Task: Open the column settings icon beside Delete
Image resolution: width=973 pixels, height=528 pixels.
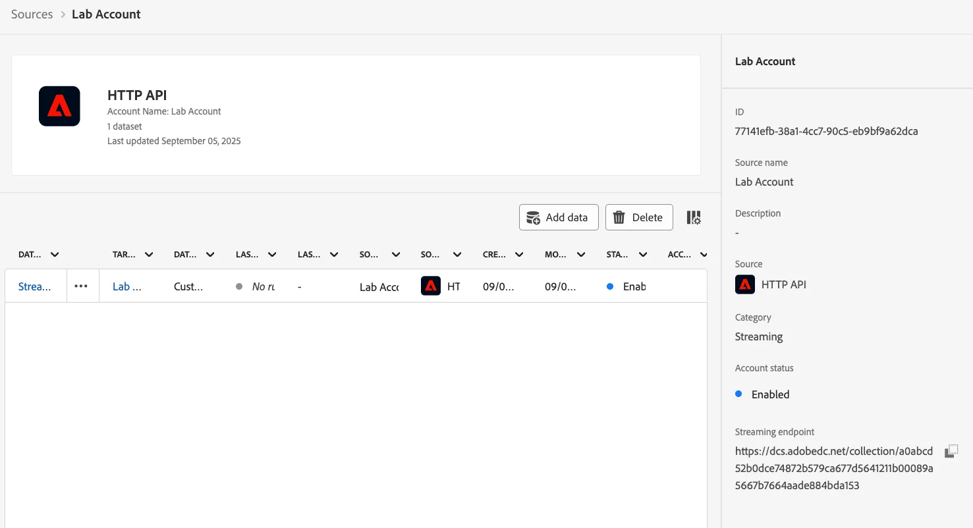Action: (694, 217)
